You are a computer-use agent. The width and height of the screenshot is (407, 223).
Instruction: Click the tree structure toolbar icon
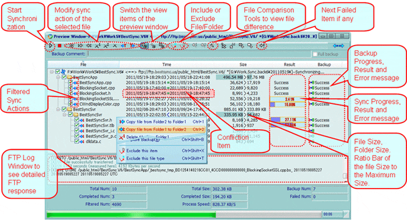click(223, 46)
